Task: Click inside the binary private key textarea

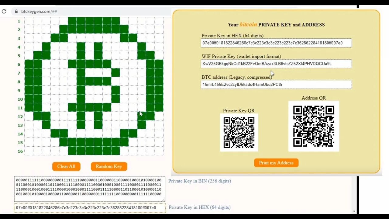Action: click(x=90, y=189)
